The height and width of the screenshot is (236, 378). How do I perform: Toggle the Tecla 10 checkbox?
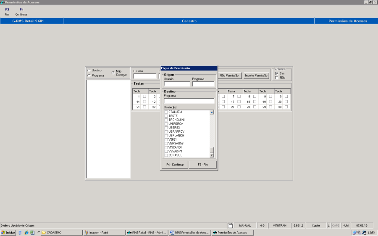286,97
